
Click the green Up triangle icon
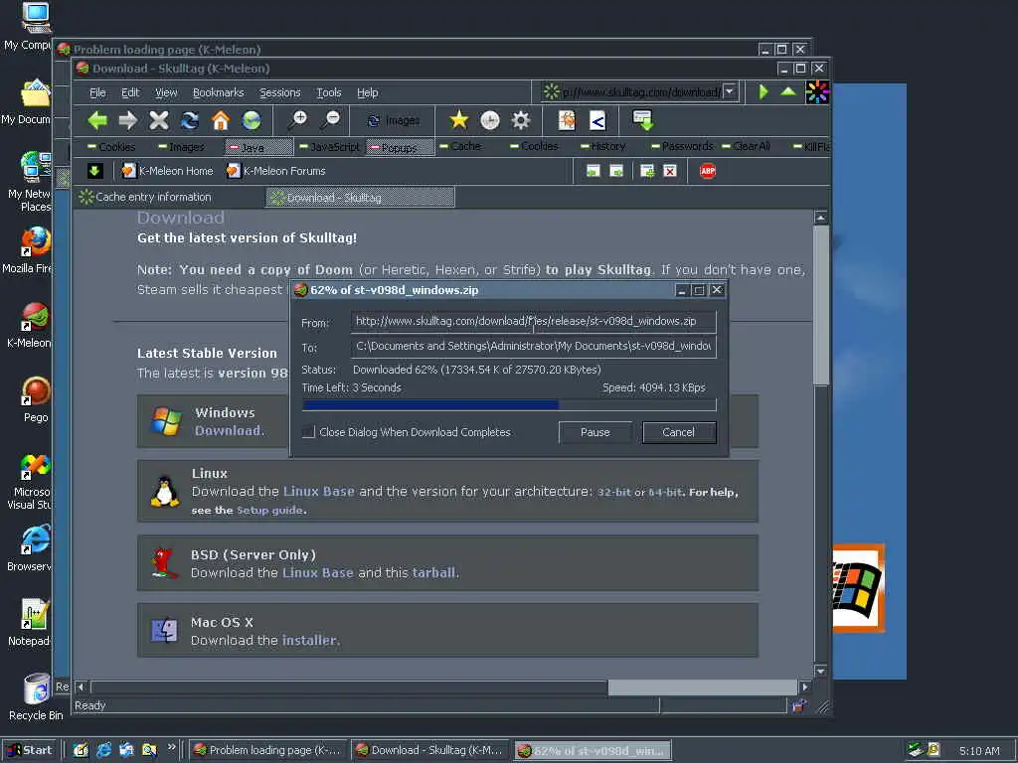click(x=788, y=91)
